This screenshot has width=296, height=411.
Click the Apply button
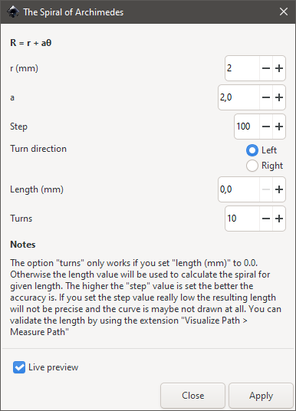point(261,396)
